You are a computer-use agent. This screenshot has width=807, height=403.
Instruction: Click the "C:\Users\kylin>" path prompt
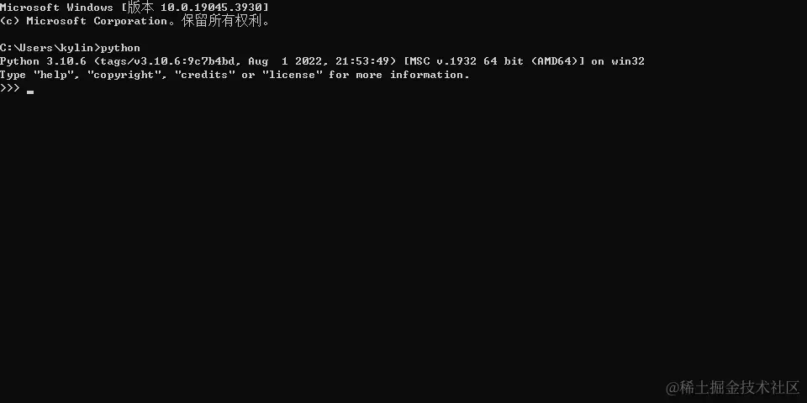pos(50,48)
